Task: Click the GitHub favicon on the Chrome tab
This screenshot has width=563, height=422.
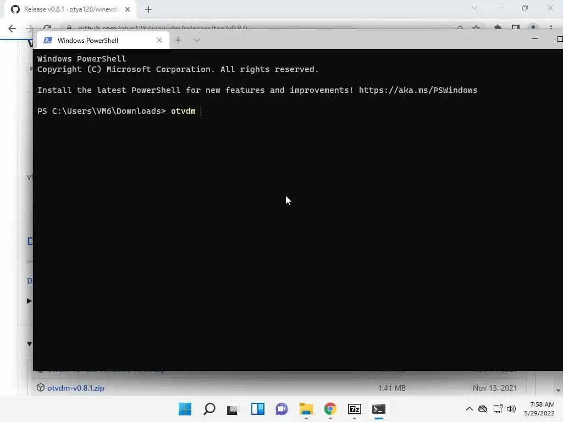Action: point(15,9)
